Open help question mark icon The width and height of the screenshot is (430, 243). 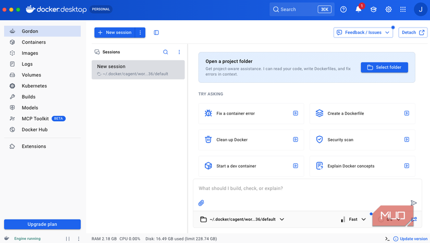click(x=343, y=9)
